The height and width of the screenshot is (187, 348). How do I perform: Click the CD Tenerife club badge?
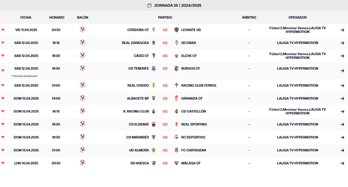154,68
